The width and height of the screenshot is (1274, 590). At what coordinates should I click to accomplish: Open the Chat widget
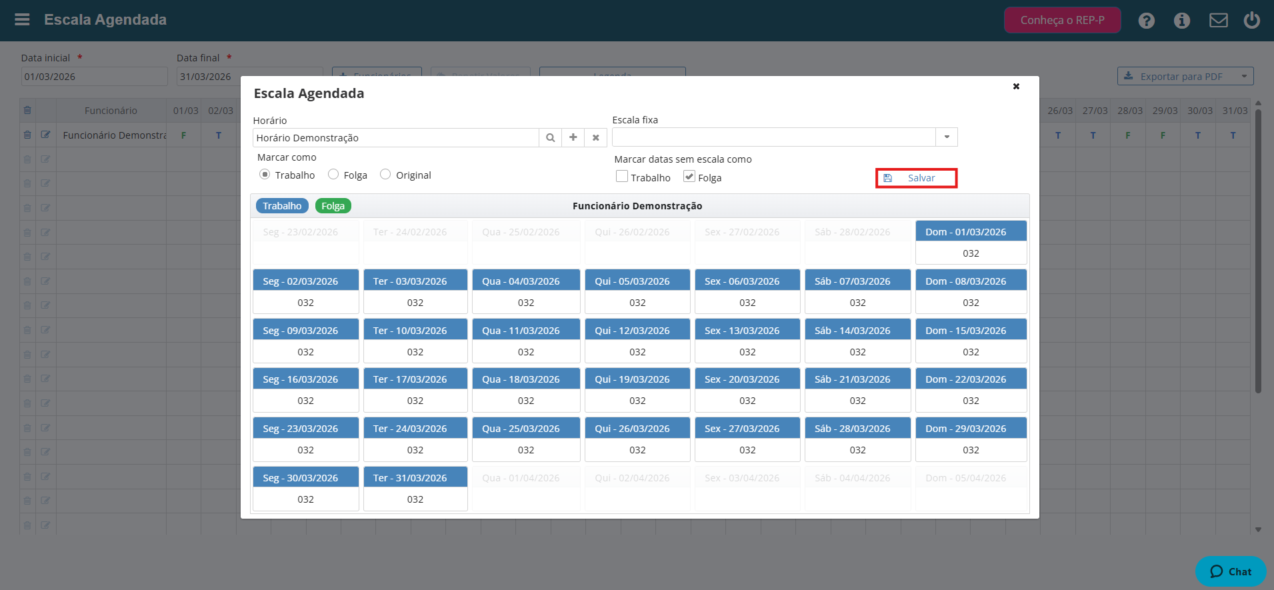(1230, 571)
